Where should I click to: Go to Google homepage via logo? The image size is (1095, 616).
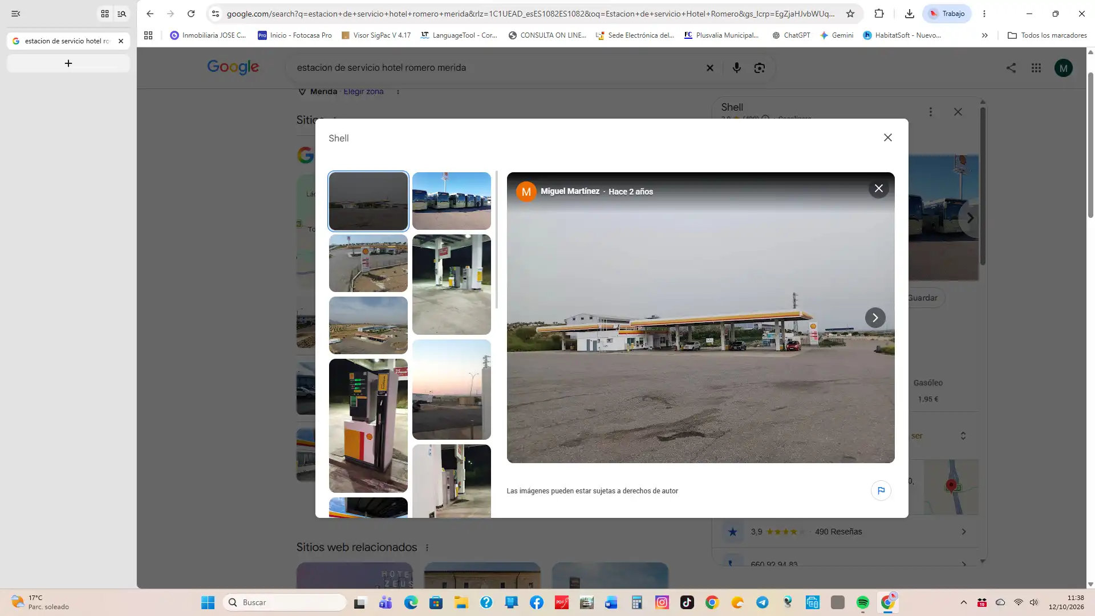pyautogui.click(x=233, y=67)
